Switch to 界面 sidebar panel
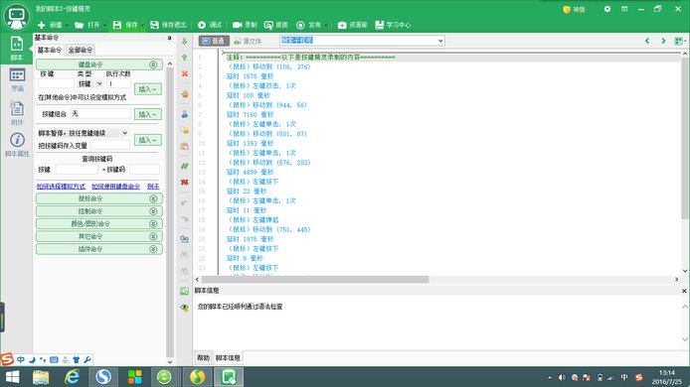This screenshot has width=690, height=387. coord(17,80)
